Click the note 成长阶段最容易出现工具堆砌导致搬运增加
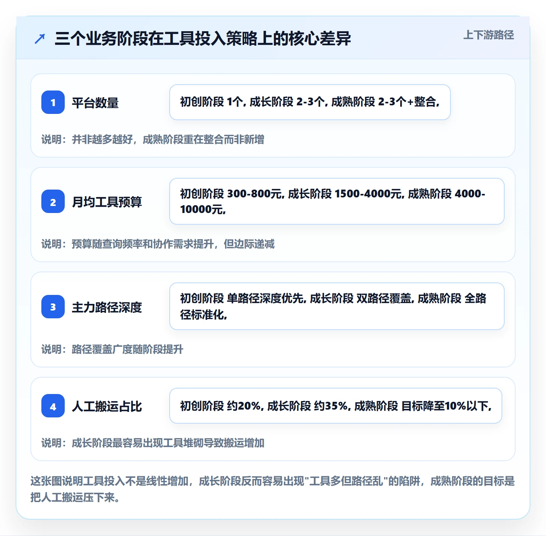Screen dimensions: 546x536 (x=153, y=443)
